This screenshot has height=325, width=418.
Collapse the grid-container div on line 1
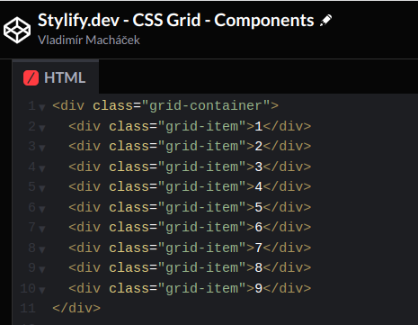pos(42,108)
